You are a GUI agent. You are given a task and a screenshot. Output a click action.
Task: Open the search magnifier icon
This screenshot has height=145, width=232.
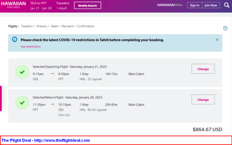226,5
